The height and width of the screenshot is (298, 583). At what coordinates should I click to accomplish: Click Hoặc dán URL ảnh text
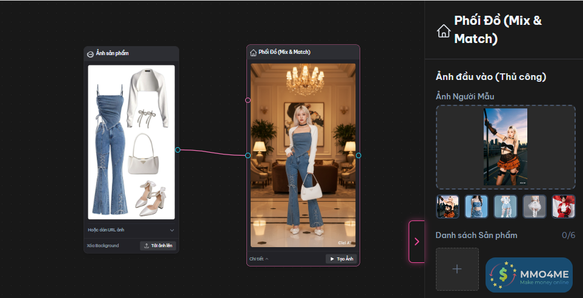point(106,230)
